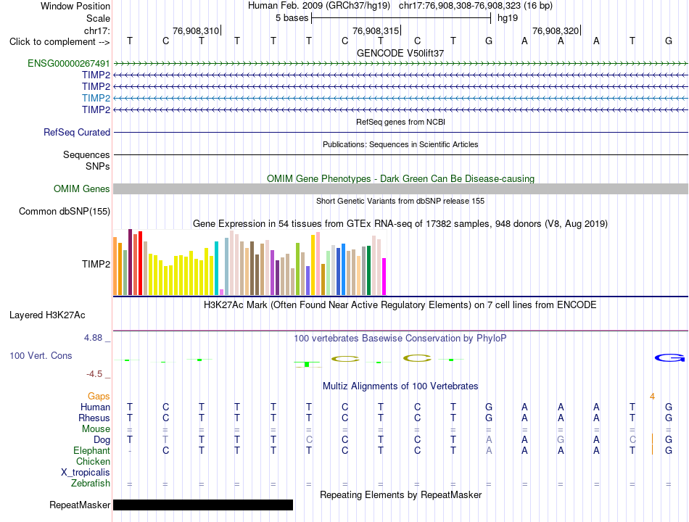This screenshot has width=689, height=522.
Task: Click position marker 76,908,315
Action: (376, 30)
